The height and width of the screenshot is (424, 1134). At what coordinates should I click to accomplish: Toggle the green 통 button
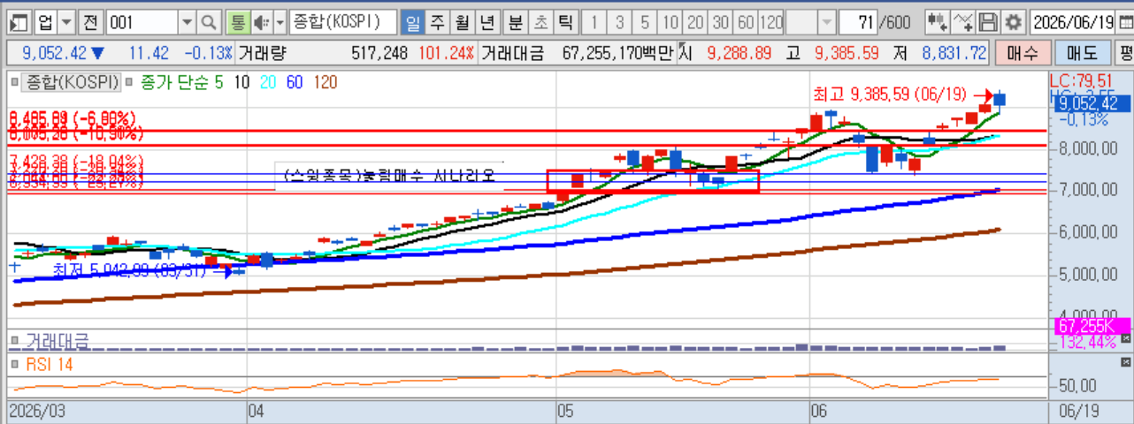pyautogui.click(x=237, y=21)
